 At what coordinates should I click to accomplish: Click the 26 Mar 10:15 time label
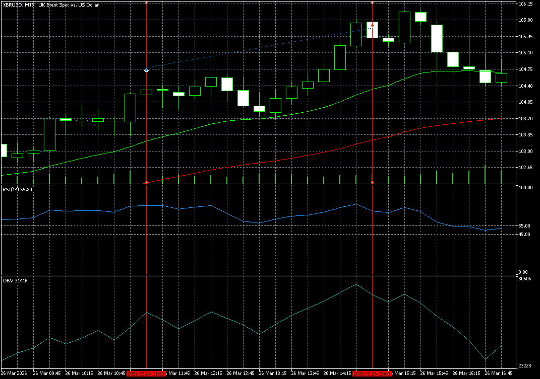(x=79, y=373)
